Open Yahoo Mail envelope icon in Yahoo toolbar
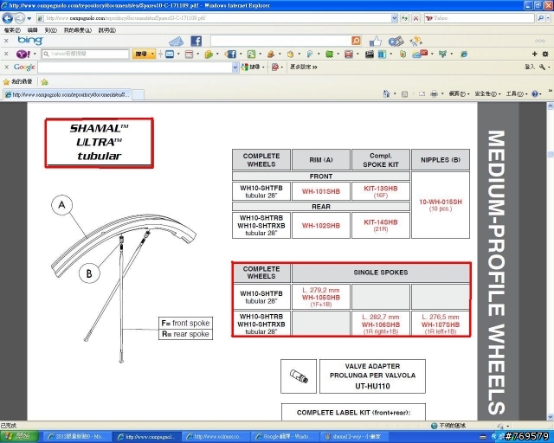Screen dimensions: 554x443 [170, 54]
